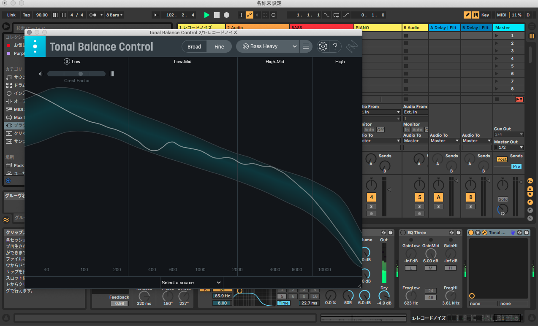
Task: Select the A Delay | Filt return track header
Action: [x=444, y=27]
